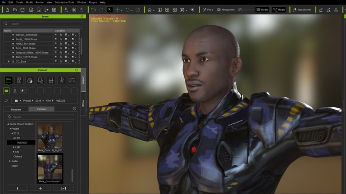Image resolution: width=346 pixels, height=194 pixels.
Task: Open the Render menu
Action: (39, 2)
